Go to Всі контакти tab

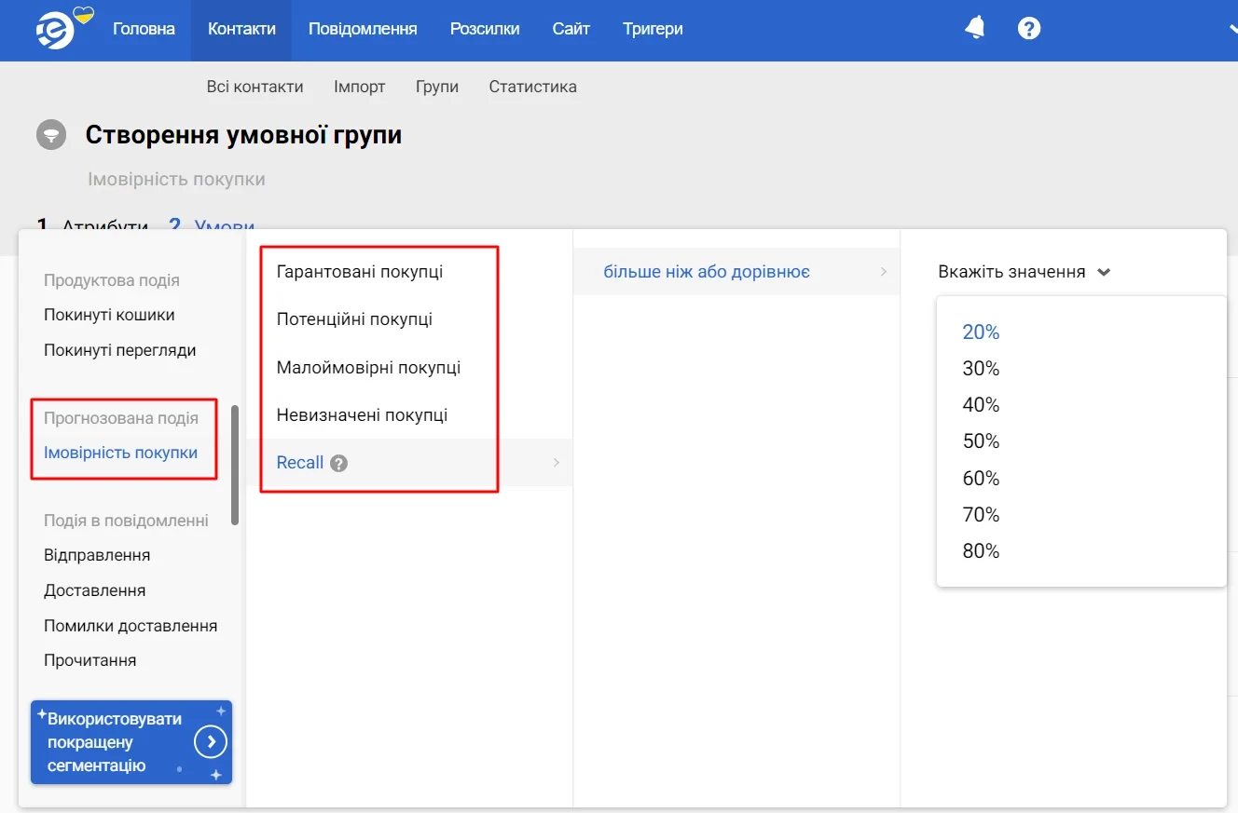(x=255, y=87)
